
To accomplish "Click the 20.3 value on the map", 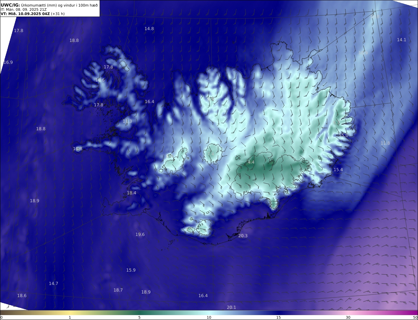I will click(x=243, y=236).
